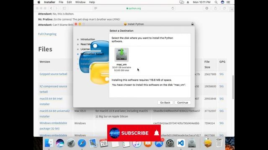Select the mac_vm disk icon as destination

pyautogui.click(x=121, y=55)
